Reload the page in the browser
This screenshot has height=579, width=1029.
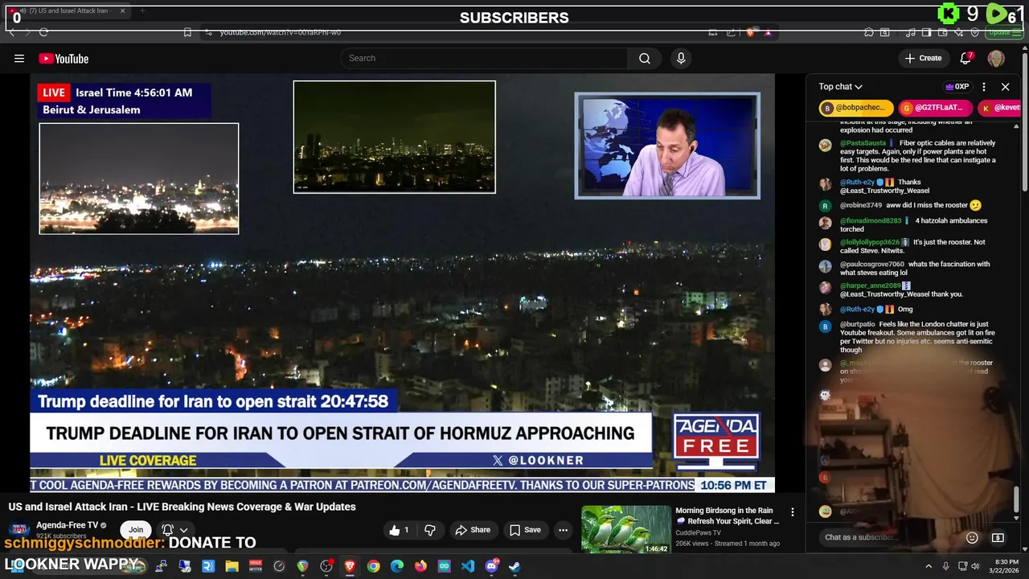click(x=43, y=32)
